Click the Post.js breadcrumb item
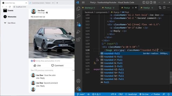The image size is (172, 96). (115, 12)
